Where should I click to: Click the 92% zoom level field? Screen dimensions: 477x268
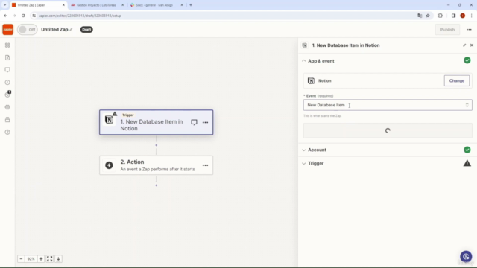[x=31, y=259]
